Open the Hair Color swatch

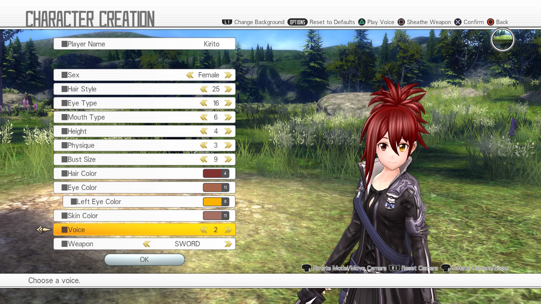coord(216,173)
